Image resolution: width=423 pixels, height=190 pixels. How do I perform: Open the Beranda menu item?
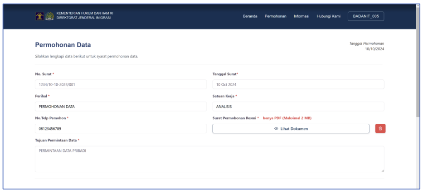pos(250,16)
